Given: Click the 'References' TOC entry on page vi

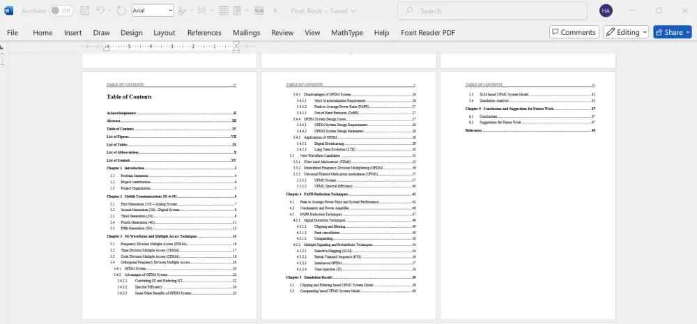Looking at the screenshot, I should point(530,130).
